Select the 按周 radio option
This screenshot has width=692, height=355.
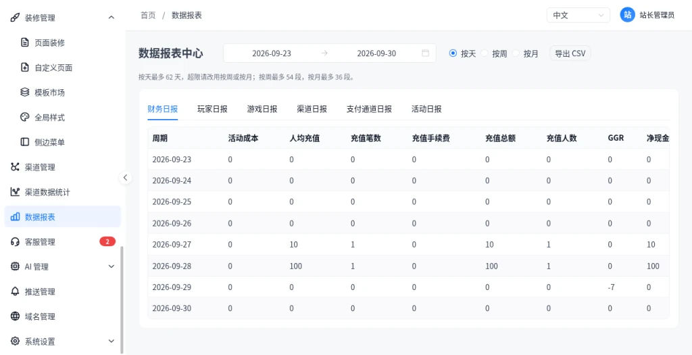(x=484, y=53)
